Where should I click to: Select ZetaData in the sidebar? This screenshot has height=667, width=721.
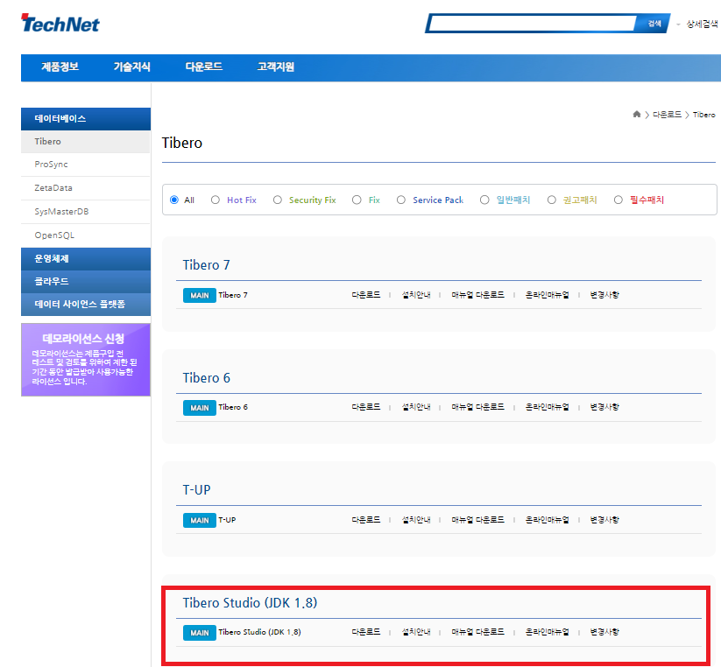pyautogui.click(x=86, y=188)
